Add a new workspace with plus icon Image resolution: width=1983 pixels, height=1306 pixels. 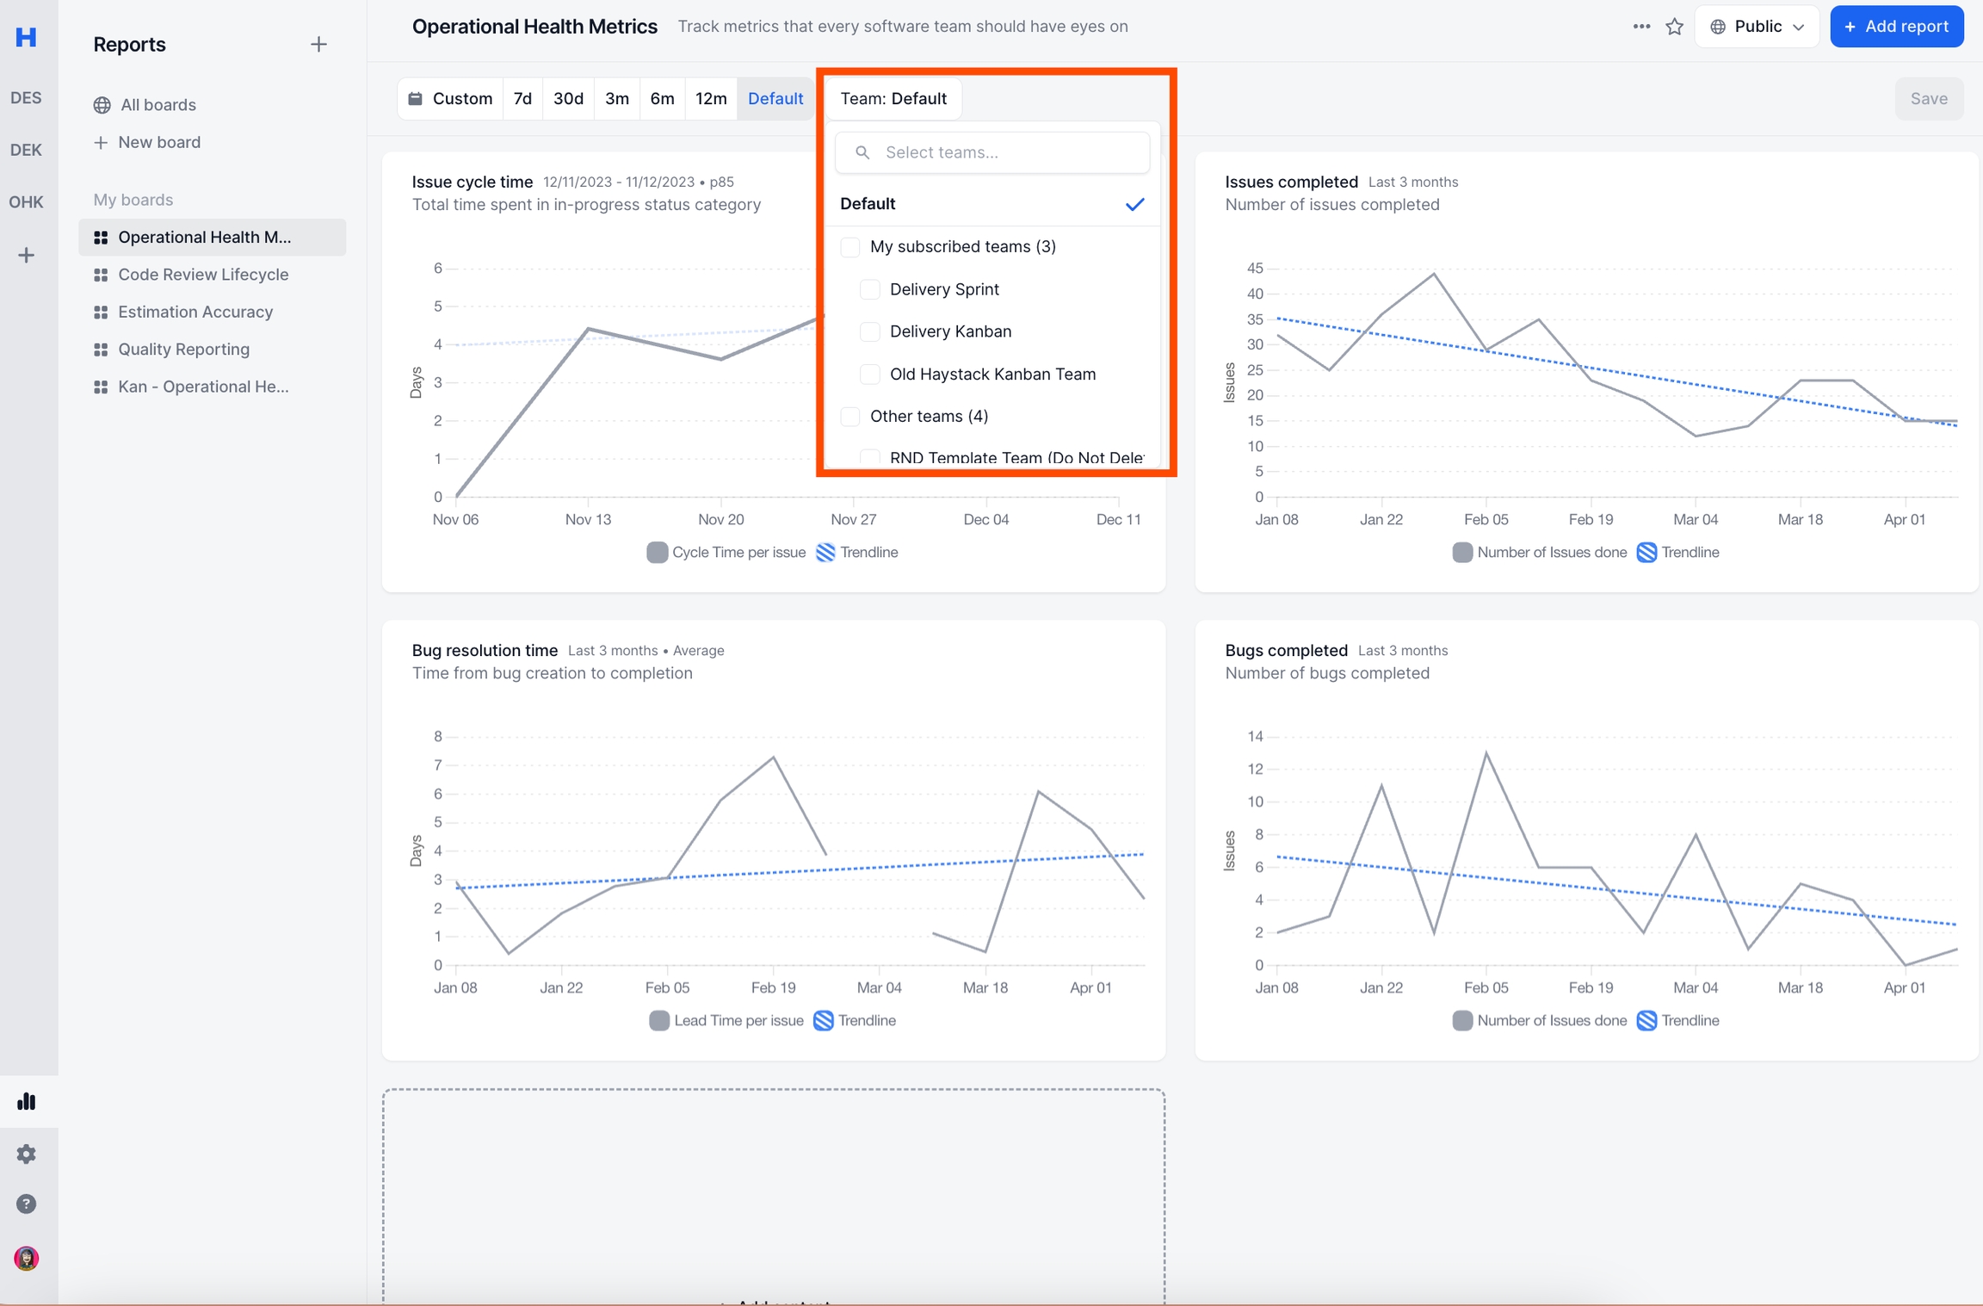point(26,255)
